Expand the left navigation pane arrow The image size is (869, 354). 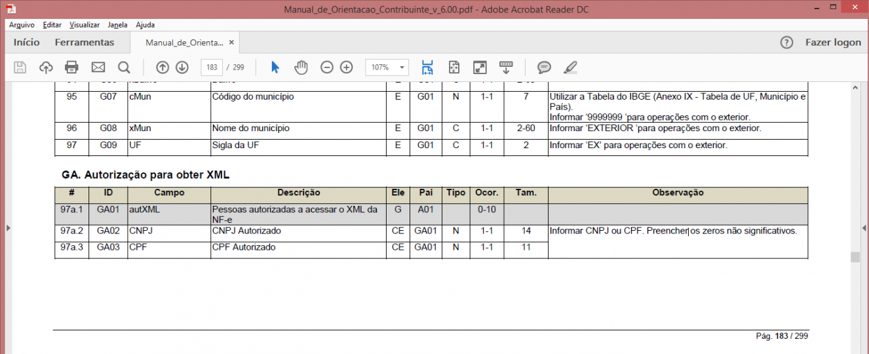[x=7, y=227]
